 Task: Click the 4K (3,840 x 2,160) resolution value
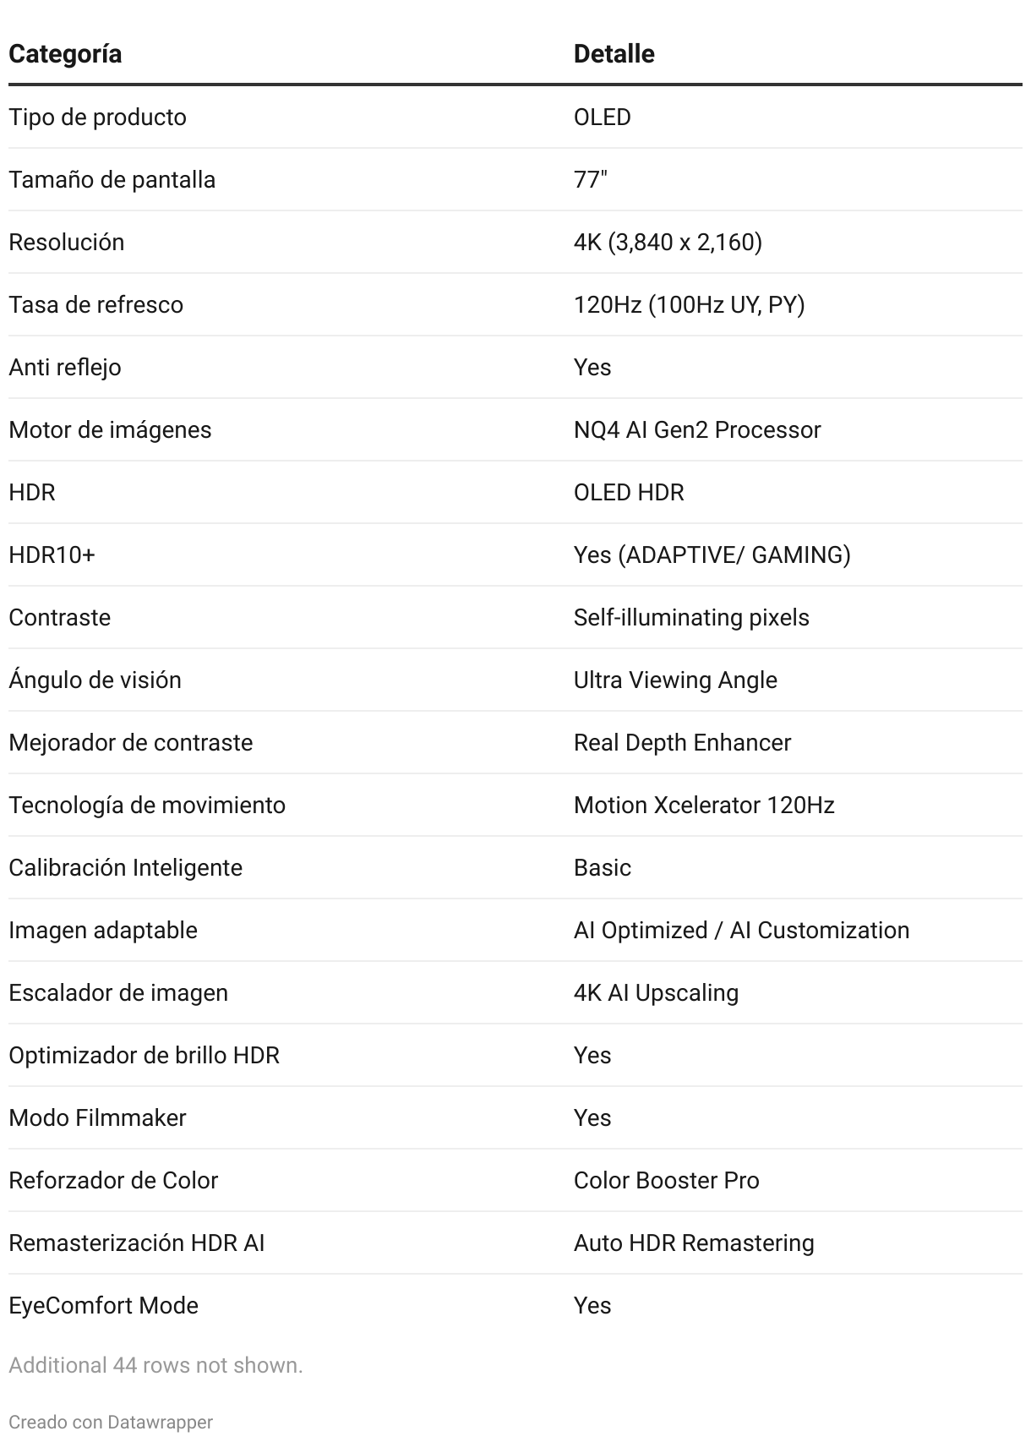click(668, 242)
